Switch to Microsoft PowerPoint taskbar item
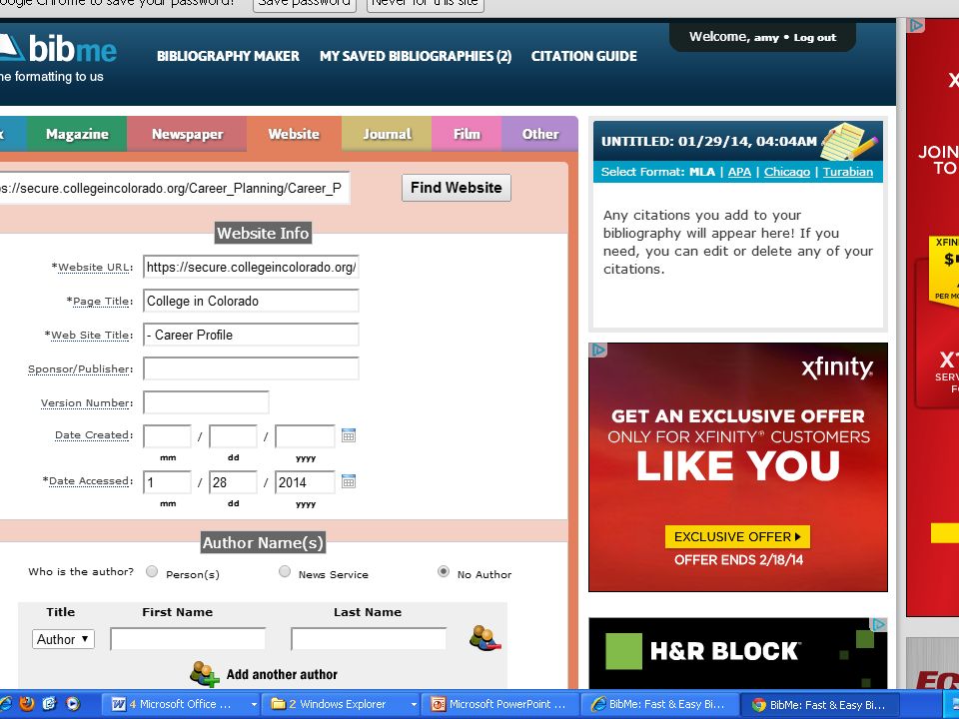This screenshot has height=719, width=959. (499, 704)
